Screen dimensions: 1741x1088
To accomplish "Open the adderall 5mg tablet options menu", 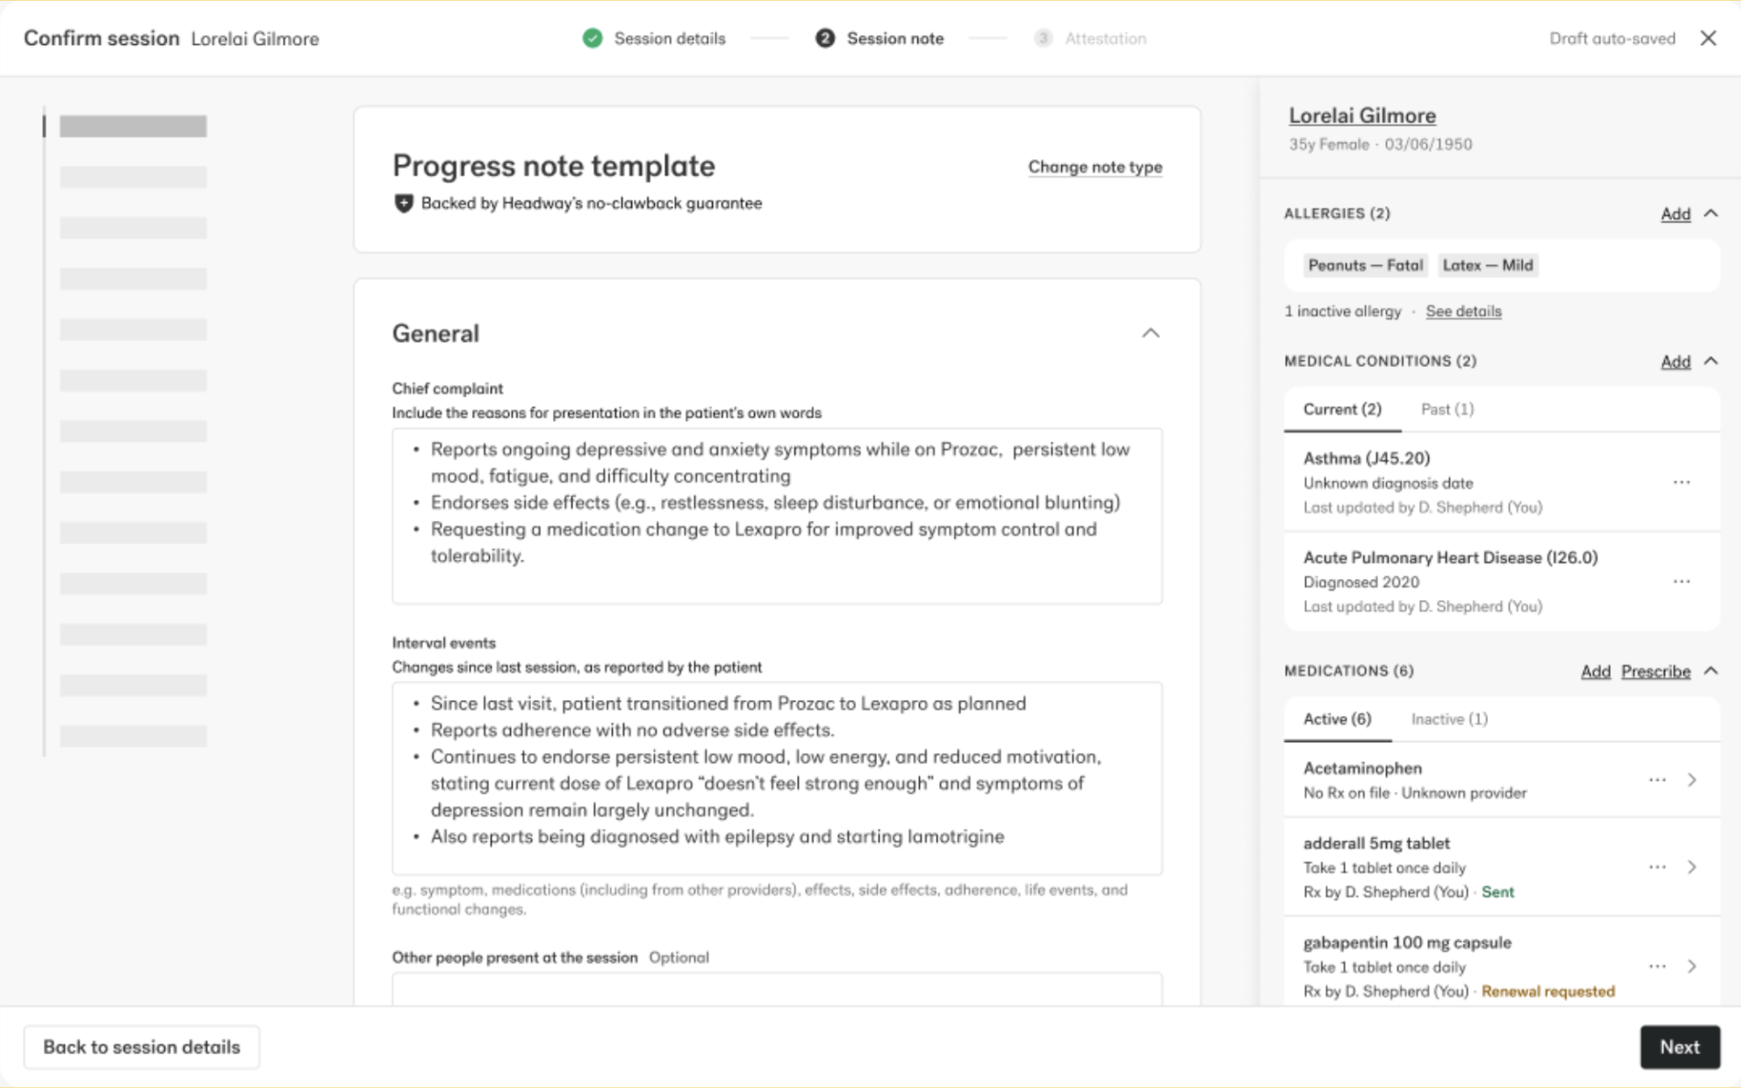I will click(x=1657, y=867).
